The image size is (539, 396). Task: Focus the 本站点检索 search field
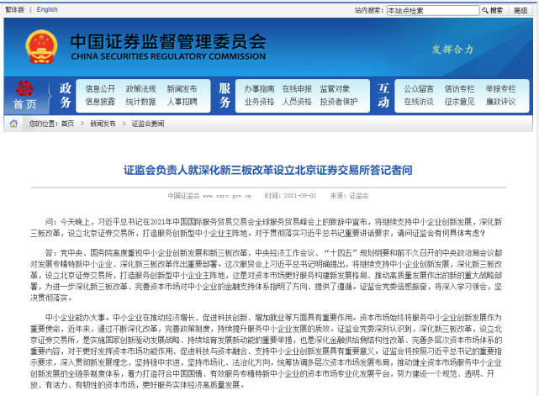coord(433,10)
